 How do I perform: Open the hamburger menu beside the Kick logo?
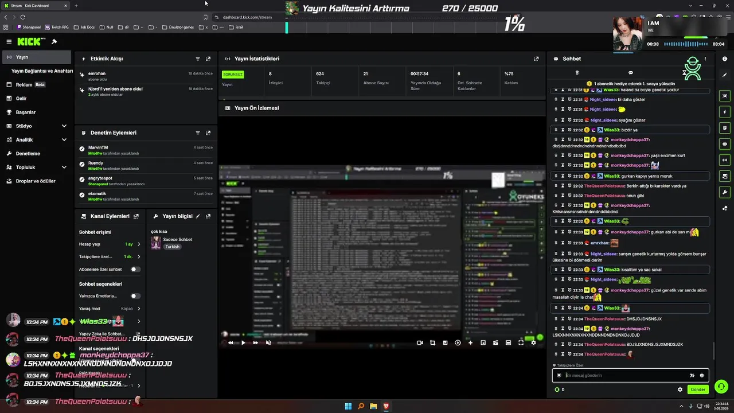tap(9, 41)
